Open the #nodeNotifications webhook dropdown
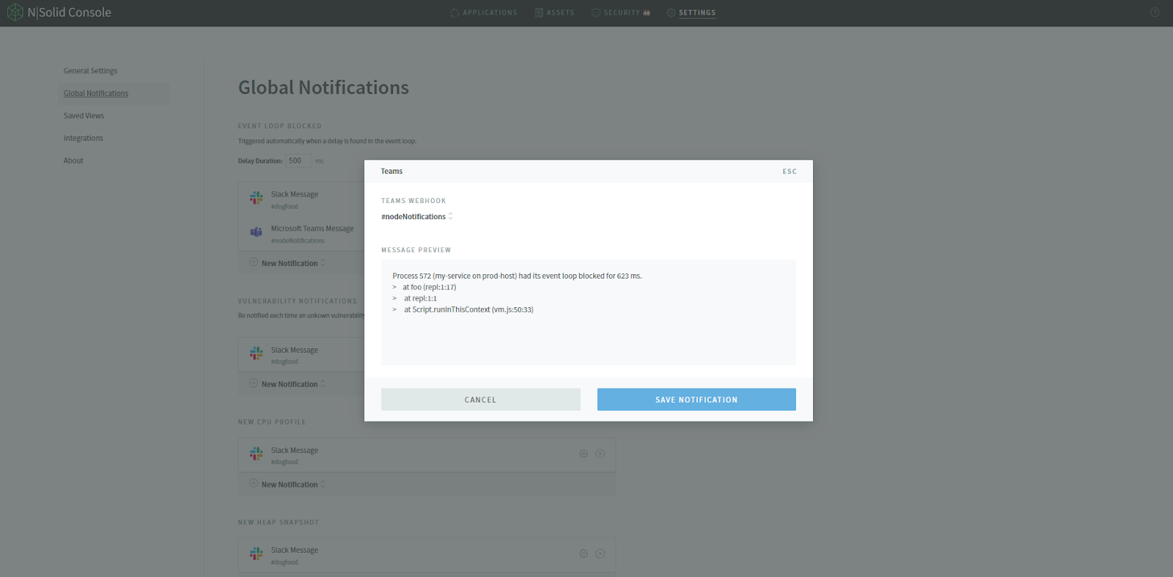The height and width of the screenshot is (577, 1173). [417, 216]
